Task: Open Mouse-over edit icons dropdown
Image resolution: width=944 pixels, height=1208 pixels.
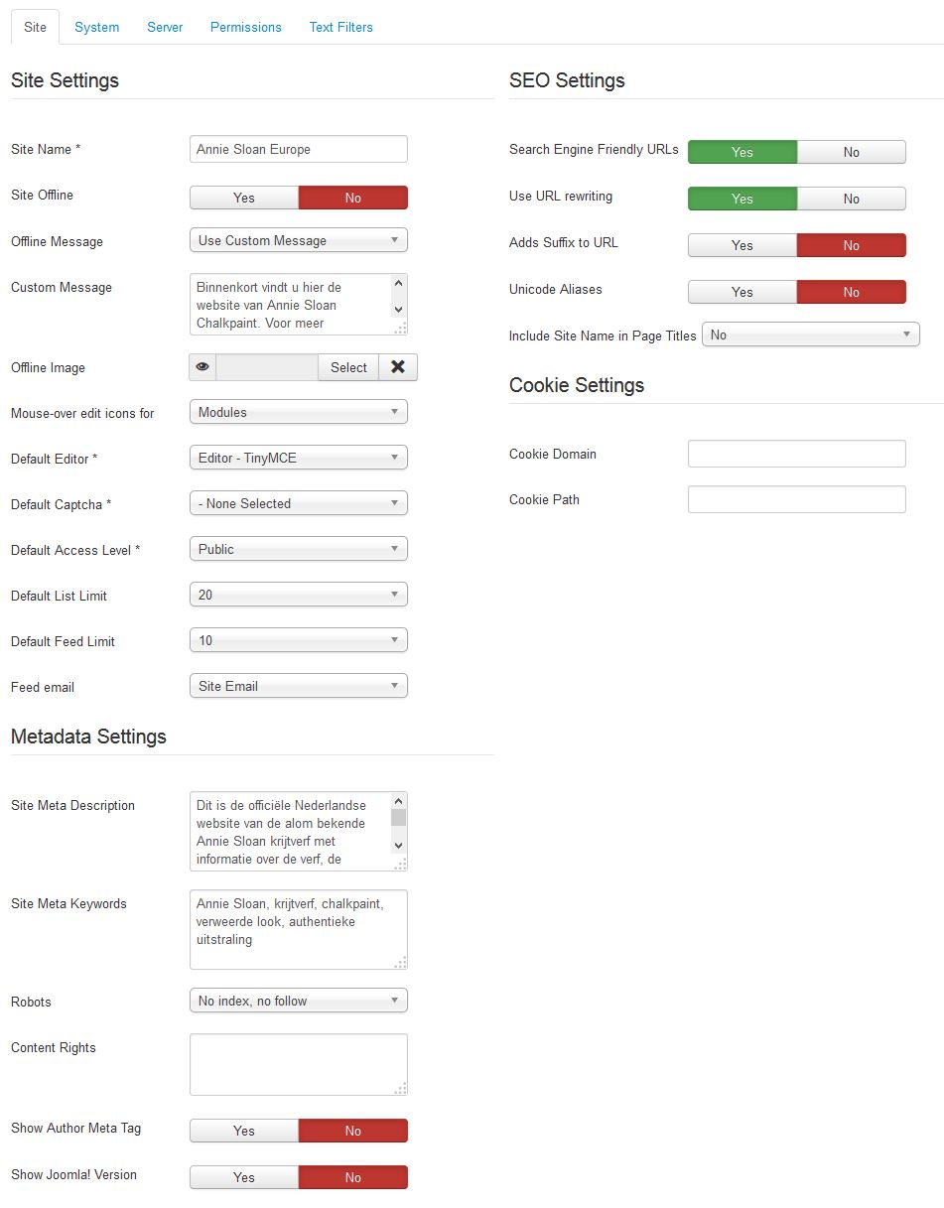Action: [299, 412]
